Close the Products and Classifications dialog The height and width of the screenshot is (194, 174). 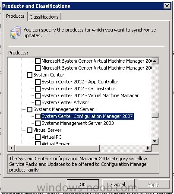click(x=167, y=6)
